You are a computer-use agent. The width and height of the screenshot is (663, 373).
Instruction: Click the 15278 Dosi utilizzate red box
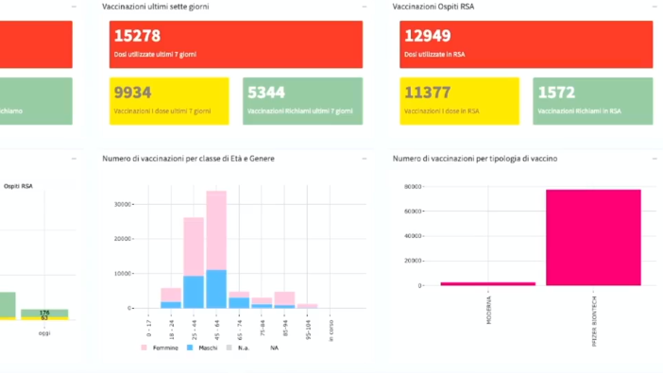(x=236, y=44)
